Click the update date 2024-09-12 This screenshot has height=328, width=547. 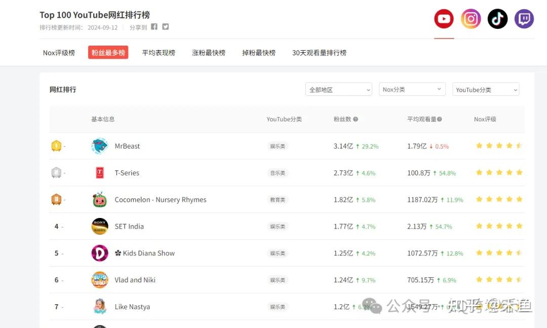point(102,27)
